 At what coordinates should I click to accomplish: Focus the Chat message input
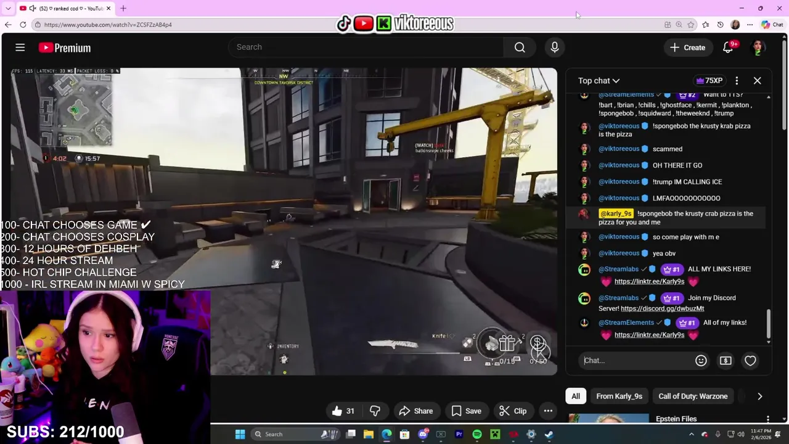pos(637,361)
